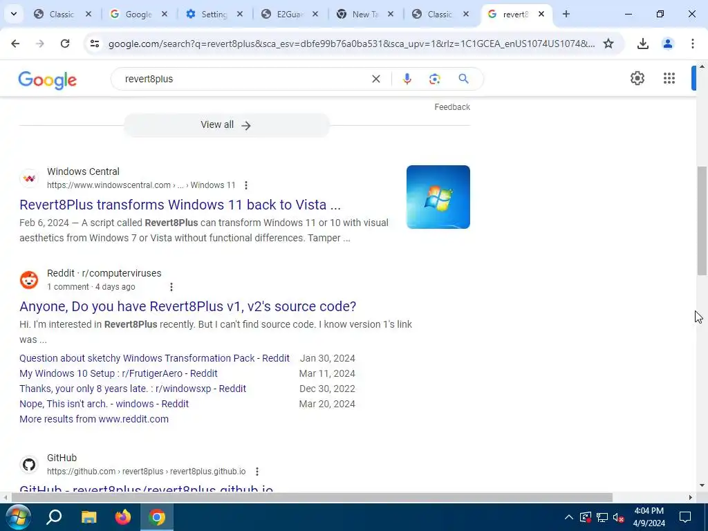Click the search input field
Screen dimensions: 708x531
(x=244, y=79)
